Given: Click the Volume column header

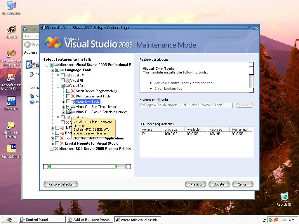Looking at the screenshot, I should (x=151, y=129).
